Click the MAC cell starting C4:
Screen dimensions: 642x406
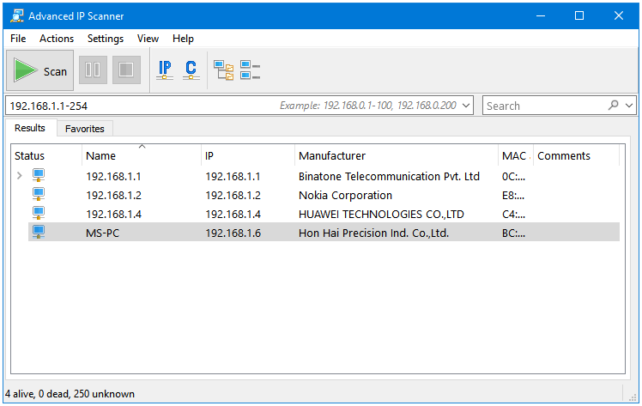click(513, 214)
